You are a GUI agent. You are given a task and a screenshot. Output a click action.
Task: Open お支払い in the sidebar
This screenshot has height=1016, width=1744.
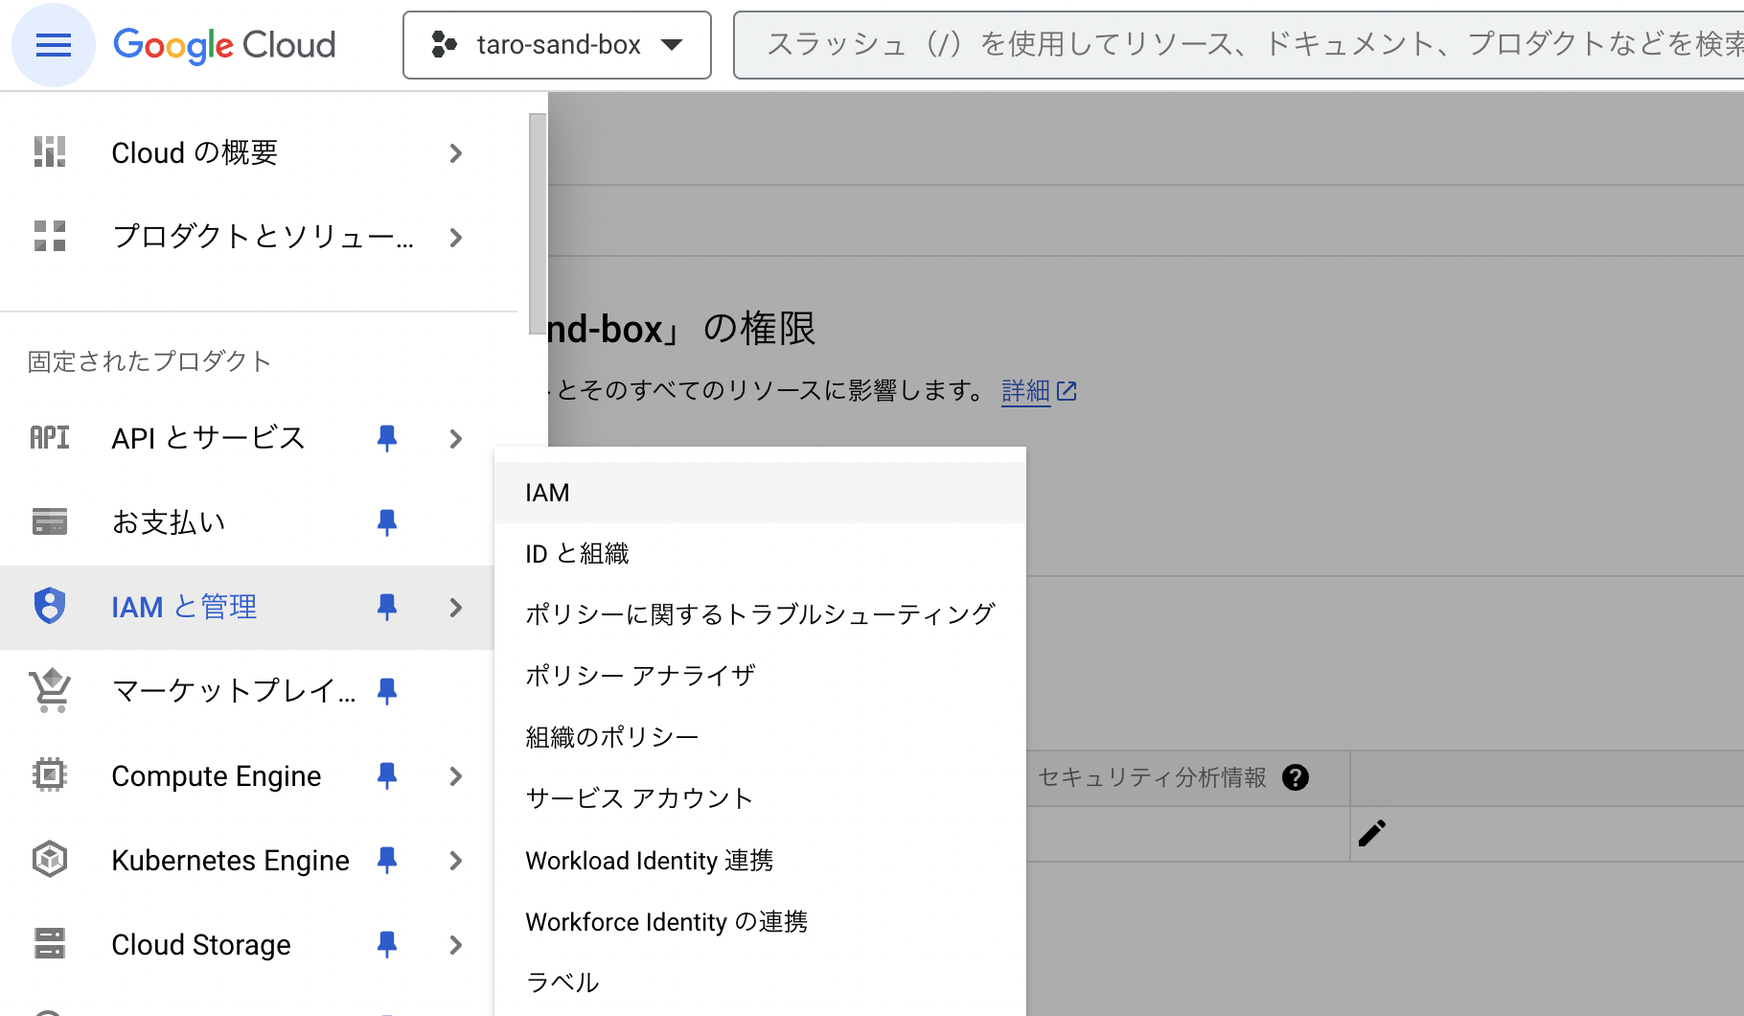tap(169, 522)
